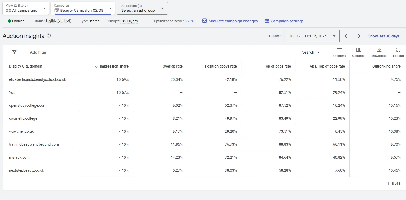Open the custom date range picker
406x200 pixels.
(312, 36)
